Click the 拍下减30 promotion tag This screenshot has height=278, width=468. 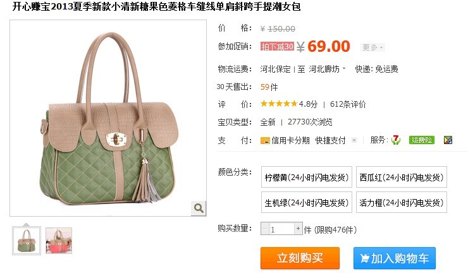277,46
